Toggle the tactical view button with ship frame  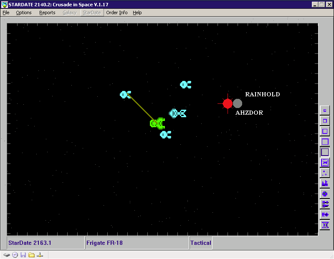(x=325, y=163)
